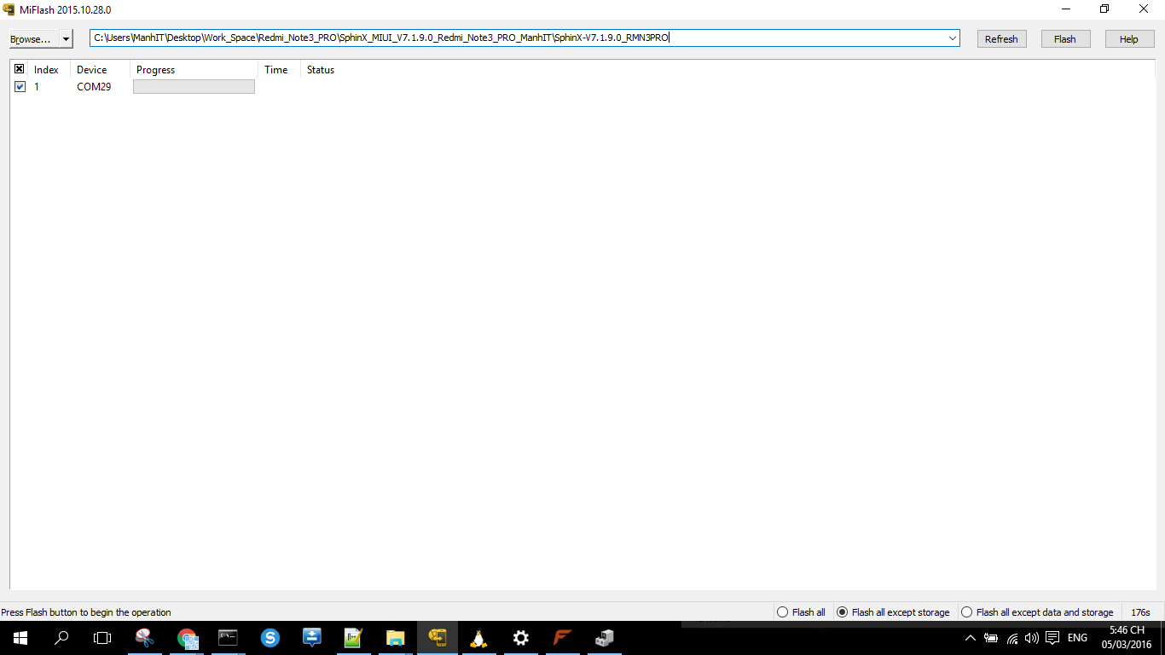Click the volume speaker tray icon

point(1032,638)
